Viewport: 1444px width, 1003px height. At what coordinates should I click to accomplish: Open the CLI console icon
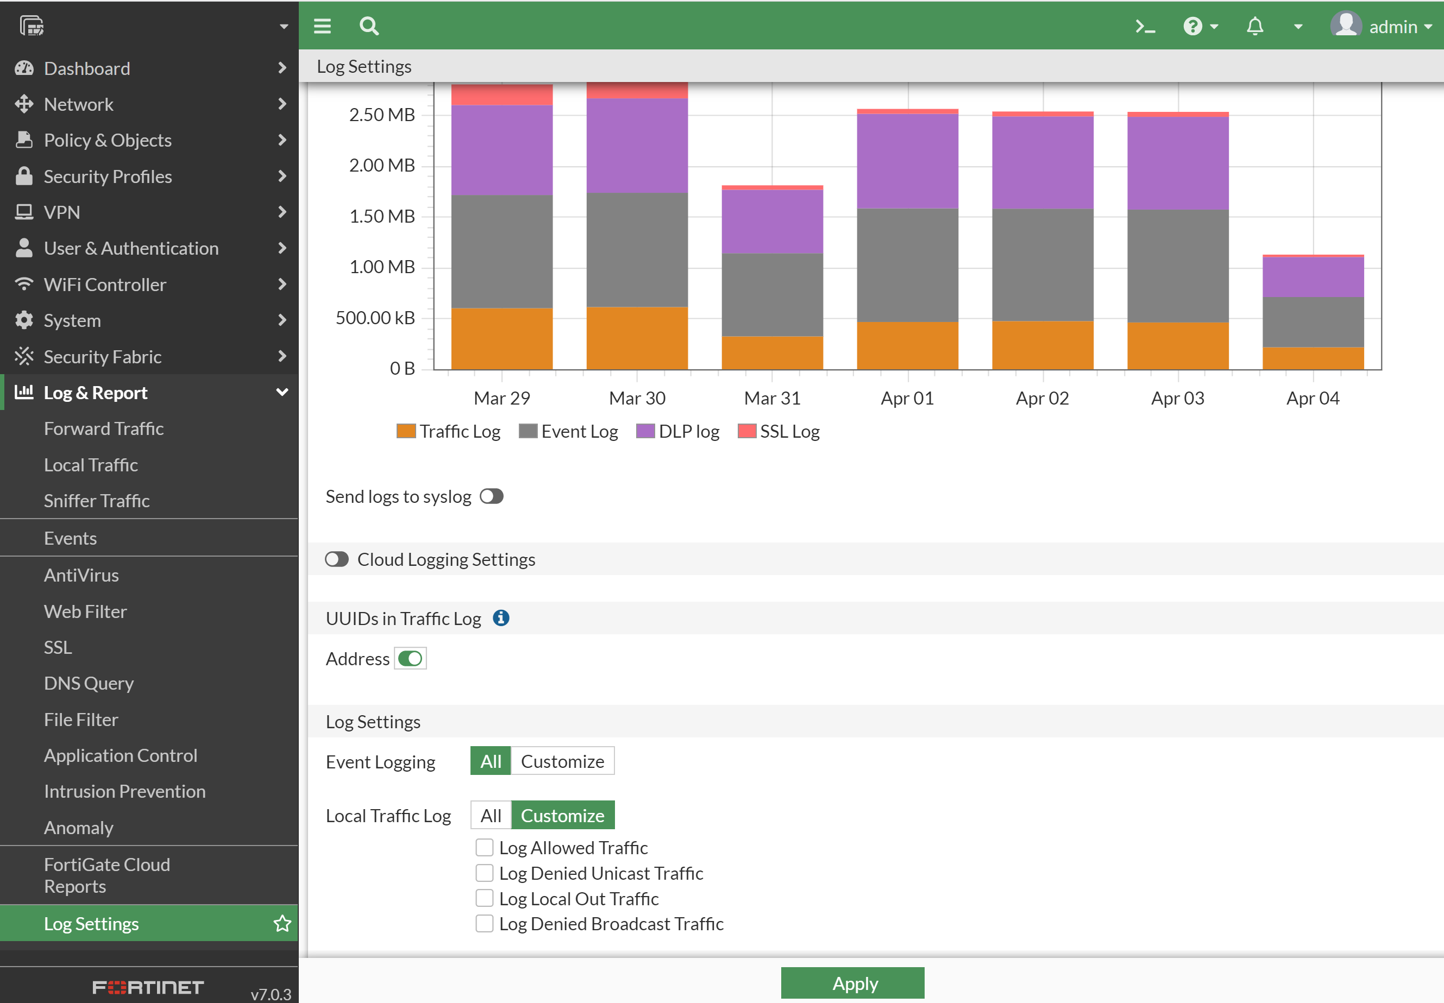click(1145, 27)
